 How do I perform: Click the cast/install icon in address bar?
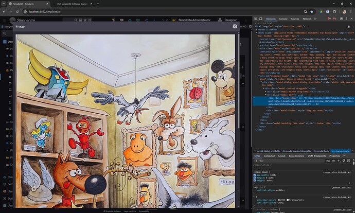click(x=306, y=11)
